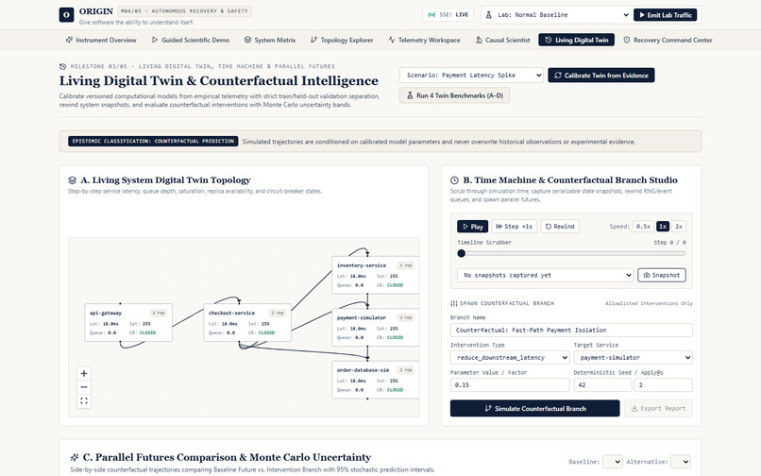This screenshot has width=761, height=476.
Task: Open the Baseline dropdown
Action: pyautogui.click(x=612, y=462)
